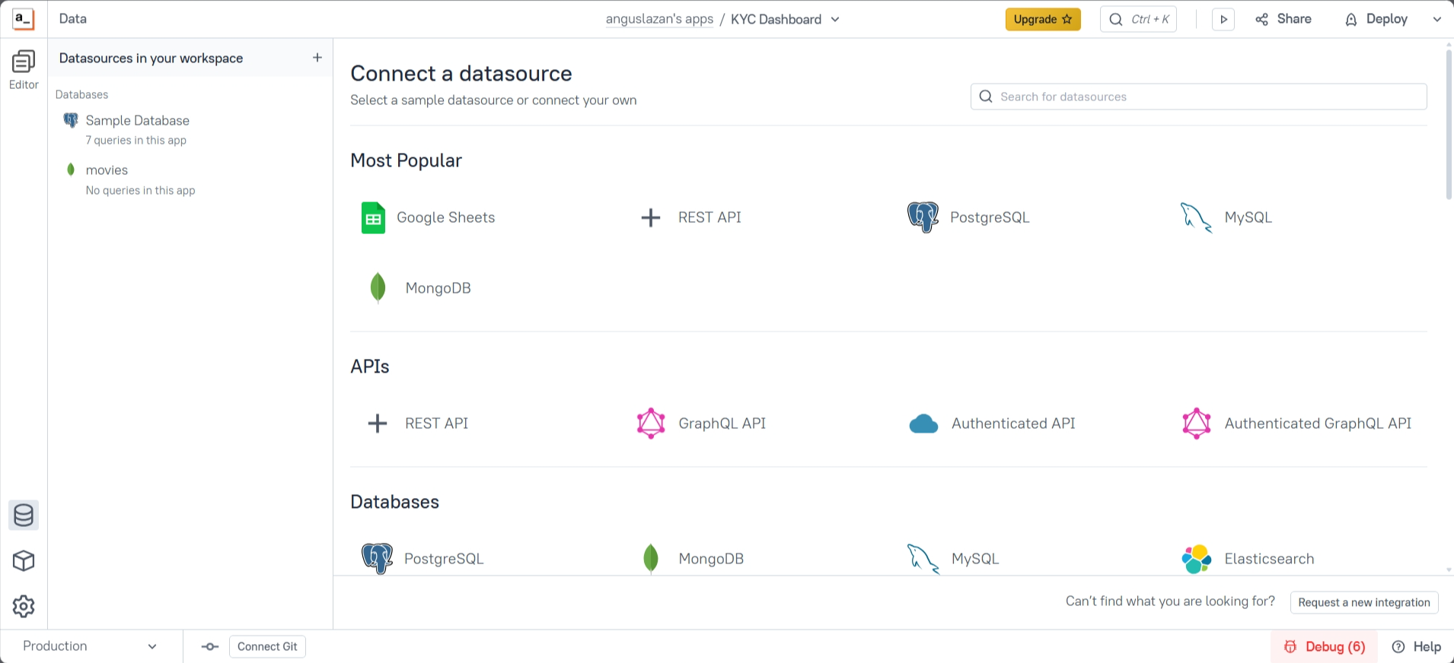1454x663 pixels.
Task: Choose PostgreSQL in Databases section
Action: (422, 559)
